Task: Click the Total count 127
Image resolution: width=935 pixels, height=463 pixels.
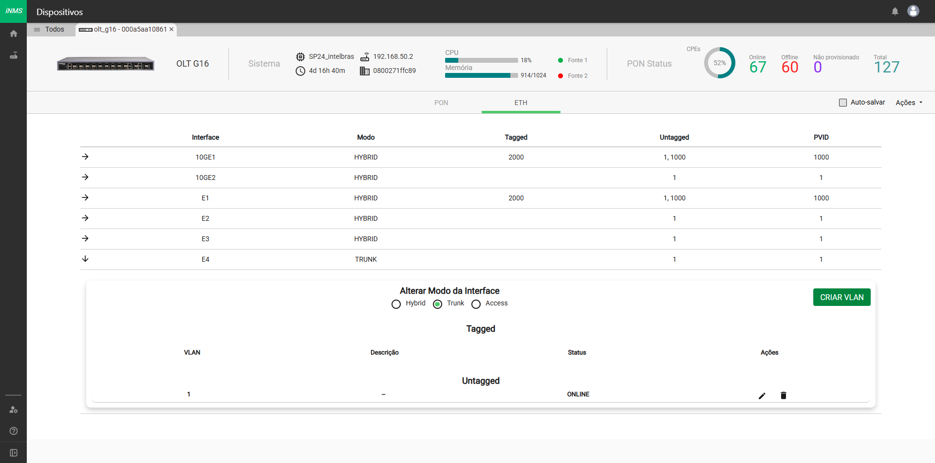Action: click(887, 67)
